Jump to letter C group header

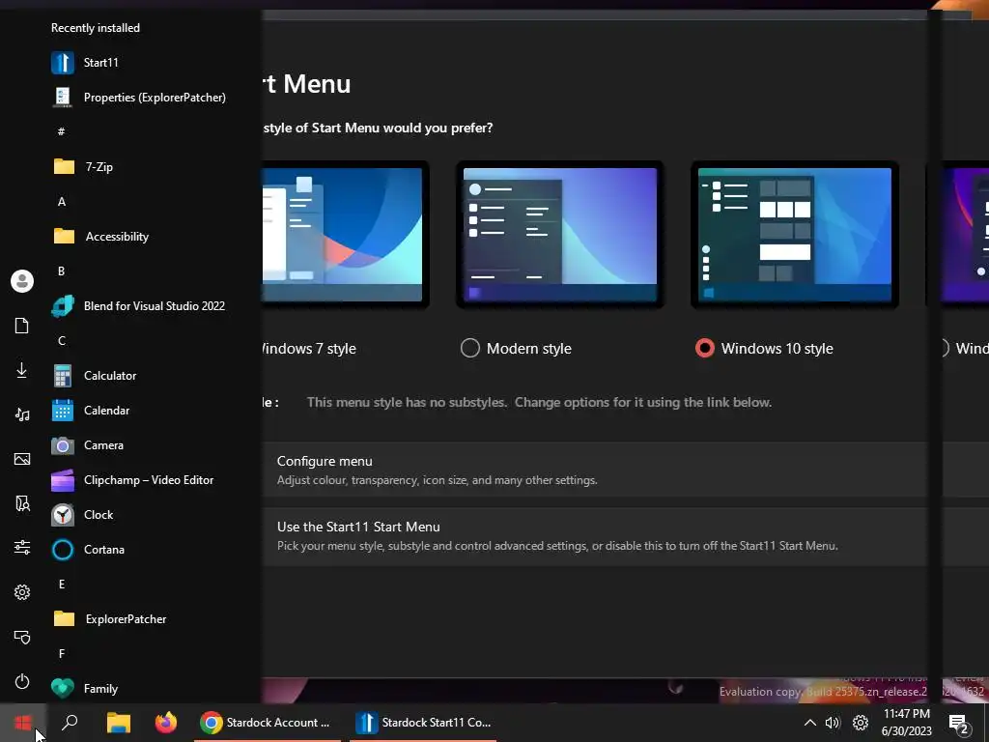click(x=61, y=341)
